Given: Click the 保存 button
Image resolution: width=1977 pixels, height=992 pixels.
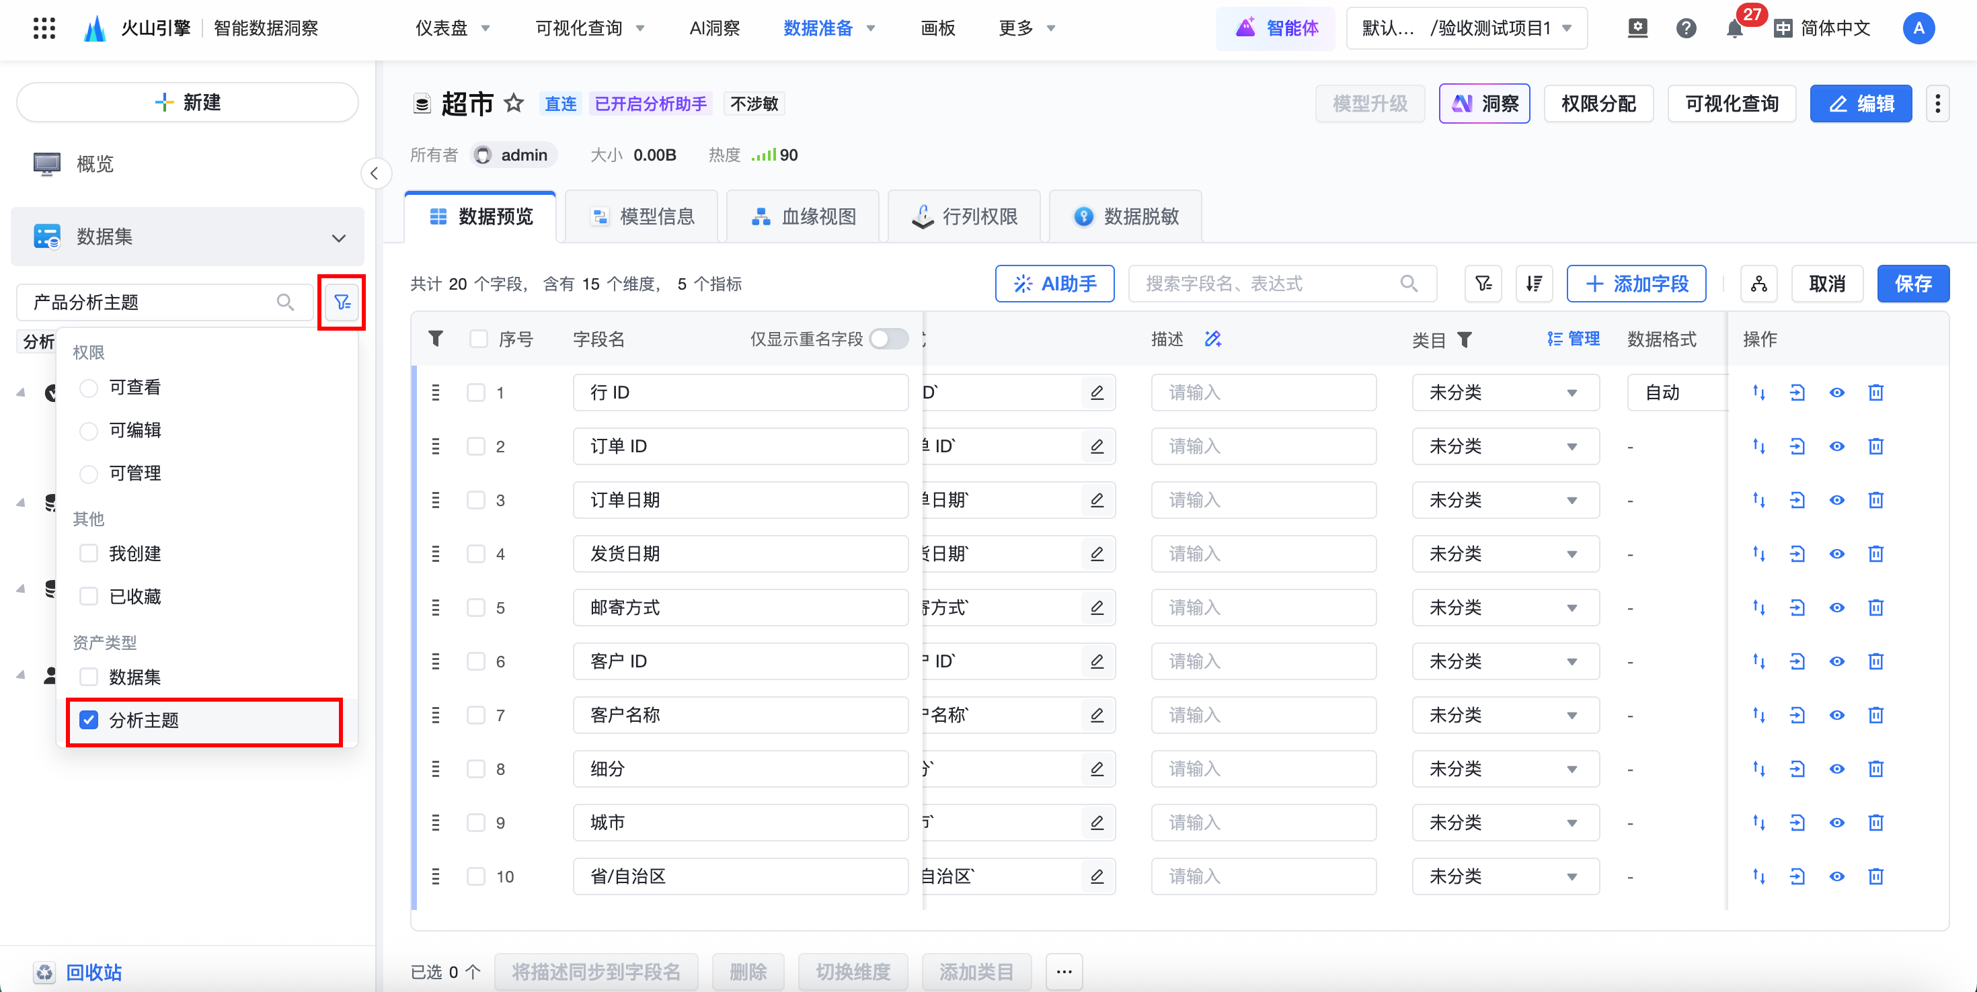Looking at the screenshot, I should (1912, 284).
